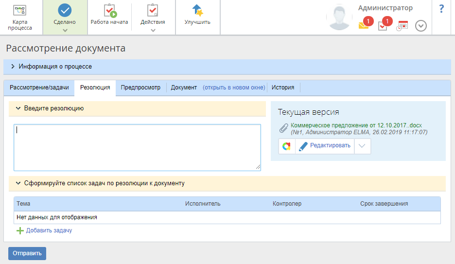Expand the Действия dropdown menu

(153, 30)
